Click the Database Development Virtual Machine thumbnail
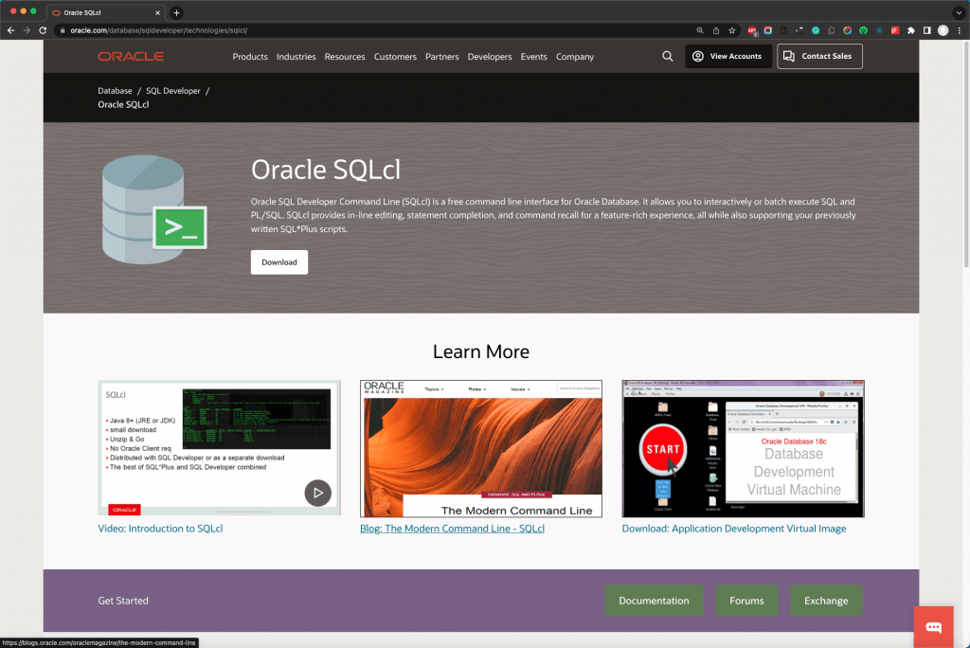Image resolution: width=970 pixels, height=648 pixels. pos(743,448)
